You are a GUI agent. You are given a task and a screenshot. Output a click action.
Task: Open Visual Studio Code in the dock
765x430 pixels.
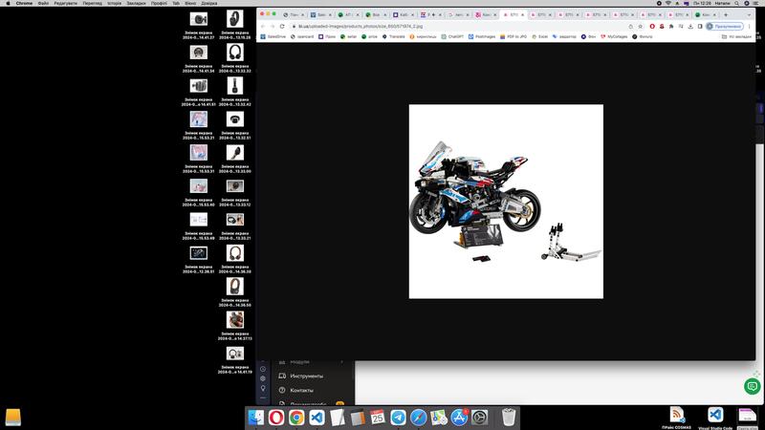pos(317,418)
